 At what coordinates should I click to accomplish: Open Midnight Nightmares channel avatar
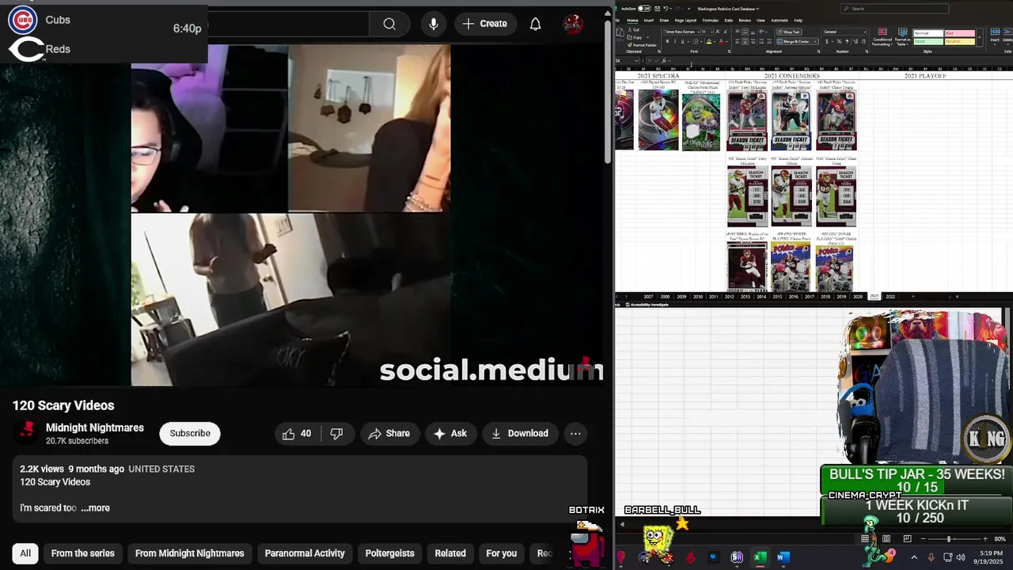[27, 433]
